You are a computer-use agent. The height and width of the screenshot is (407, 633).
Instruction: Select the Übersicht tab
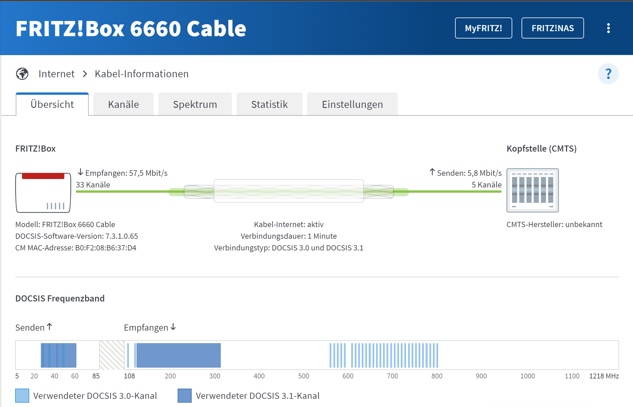[x=52, y=104]
